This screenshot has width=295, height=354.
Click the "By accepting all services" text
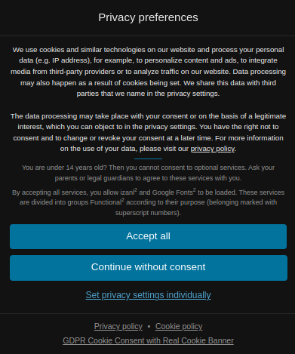point(148,202)
